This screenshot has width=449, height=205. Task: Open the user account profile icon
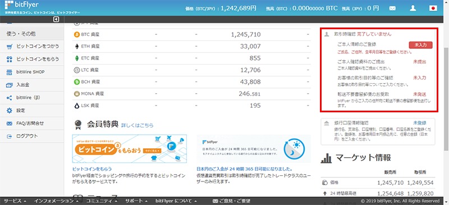[x=413, y=8]
